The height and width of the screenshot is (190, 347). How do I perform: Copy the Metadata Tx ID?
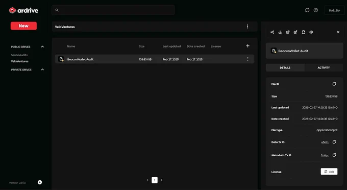point(334,155)
